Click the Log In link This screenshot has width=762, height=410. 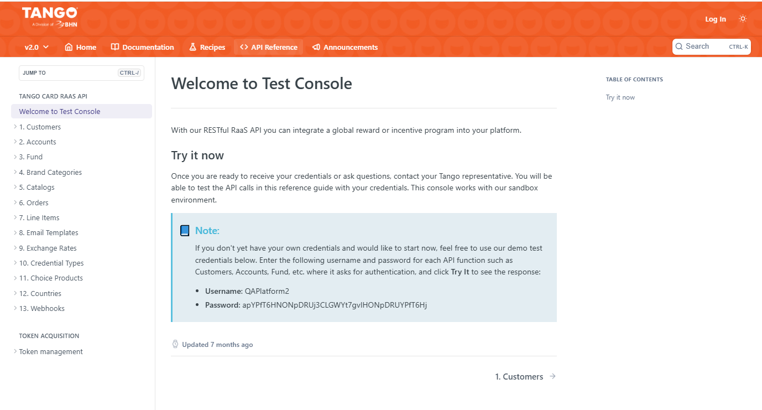pyautogui.click(x=716, y=19)
